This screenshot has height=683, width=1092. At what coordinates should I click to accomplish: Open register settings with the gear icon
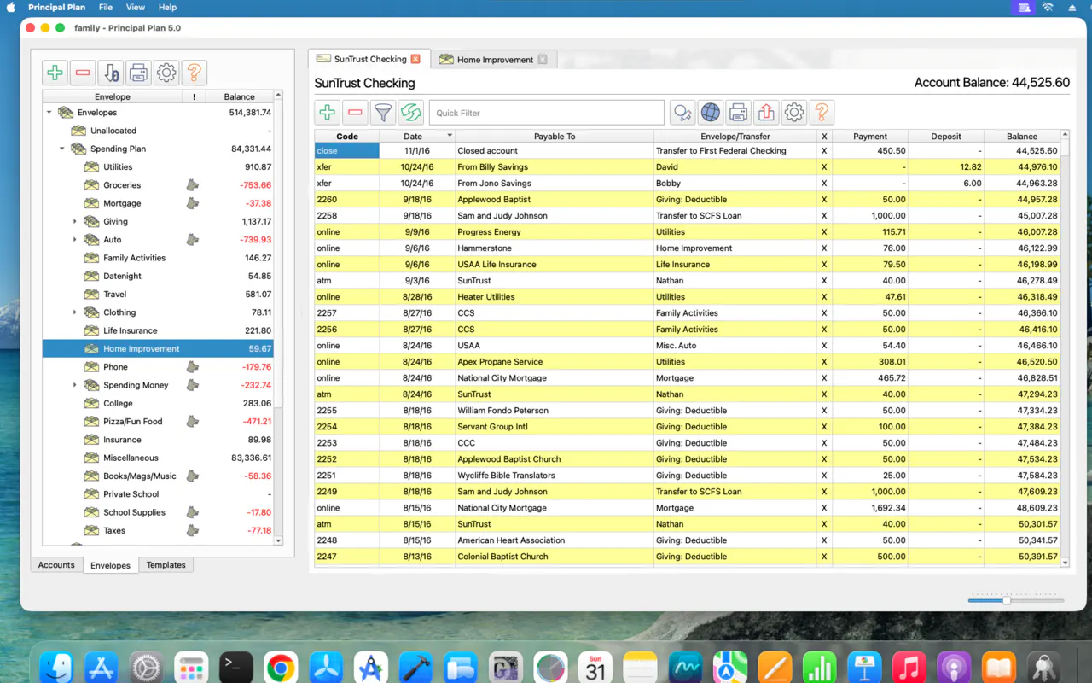[794, 113]
